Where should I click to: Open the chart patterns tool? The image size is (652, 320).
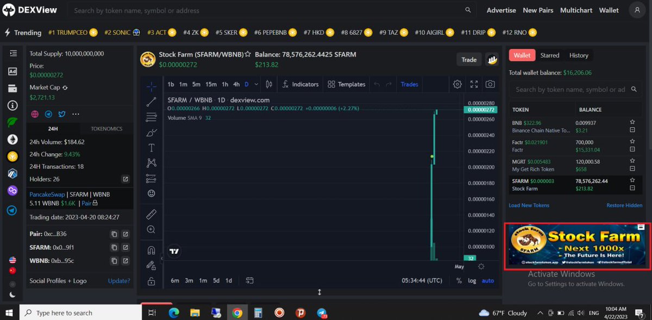152,163
